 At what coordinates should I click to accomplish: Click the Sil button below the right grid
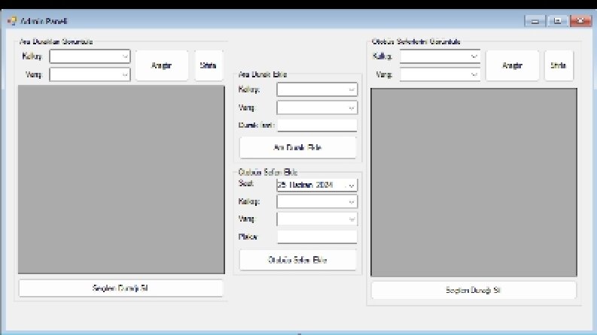474,291
